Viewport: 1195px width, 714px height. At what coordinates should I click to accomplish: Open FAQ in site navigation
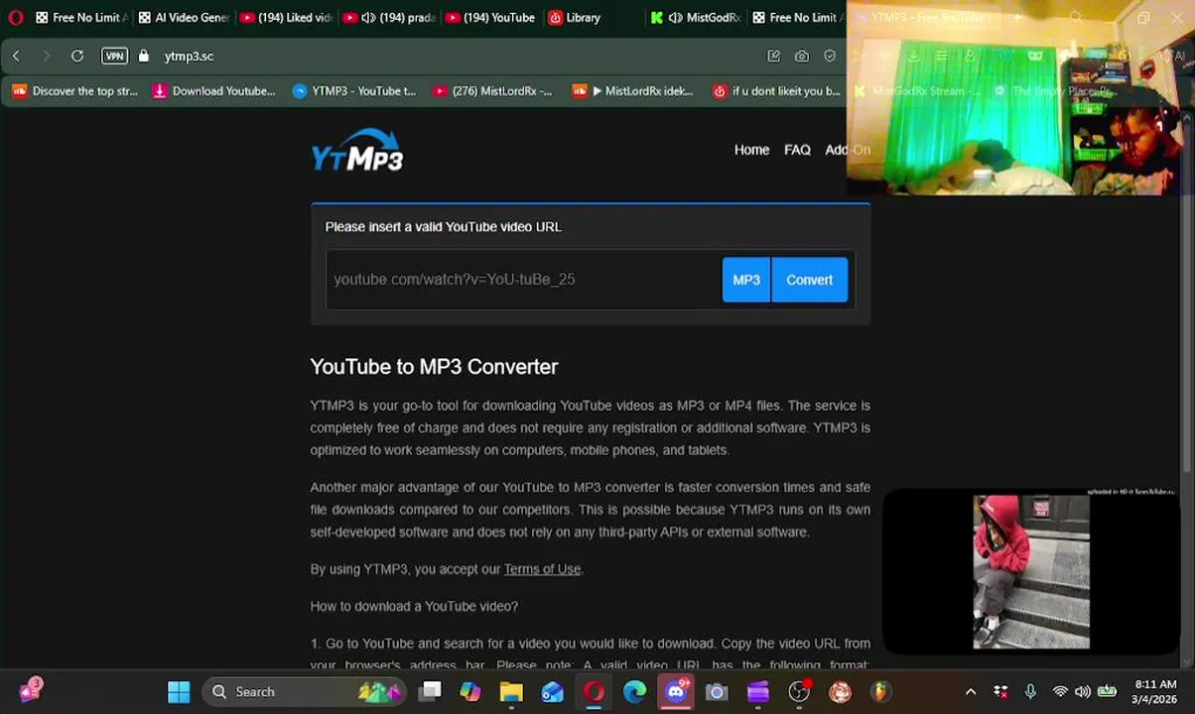point(797,150)
